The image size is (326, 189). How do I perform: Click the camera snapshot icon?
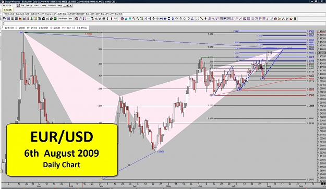click(275, 19)
